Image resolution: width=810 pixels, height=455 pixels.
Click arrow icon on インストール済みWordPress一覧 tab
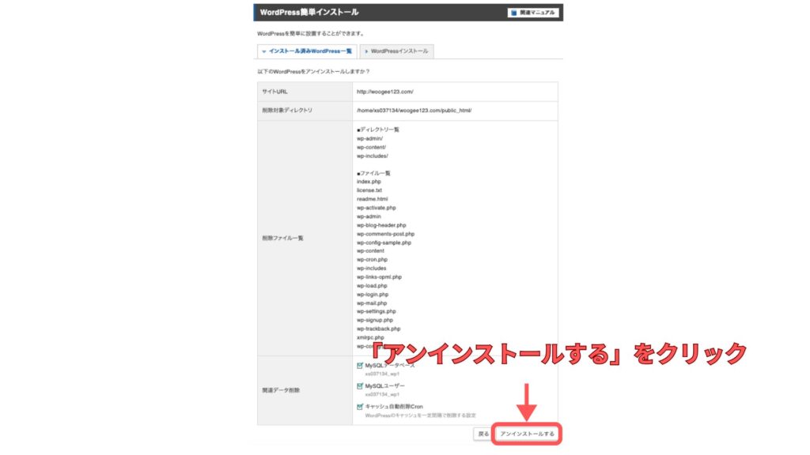coord(264,51)
